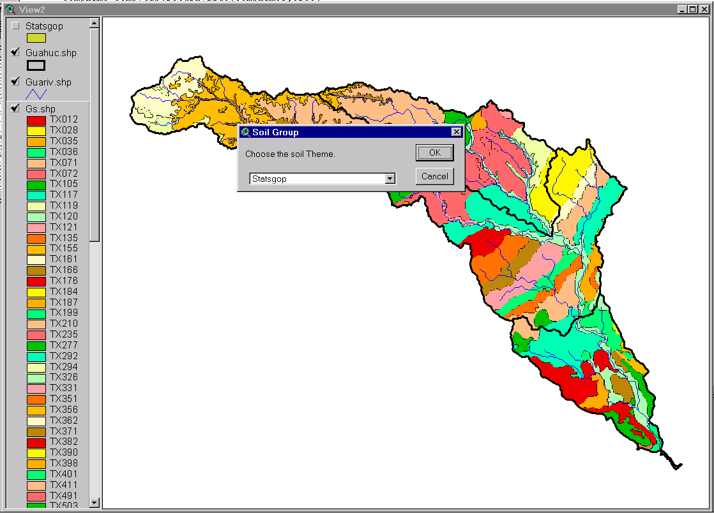
Task: Open the soil theme dropdown arrow
Action: tap(390, 179)
